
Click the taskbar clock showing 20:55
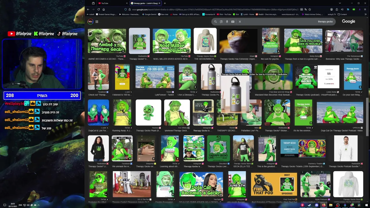[x=13, y=205]
